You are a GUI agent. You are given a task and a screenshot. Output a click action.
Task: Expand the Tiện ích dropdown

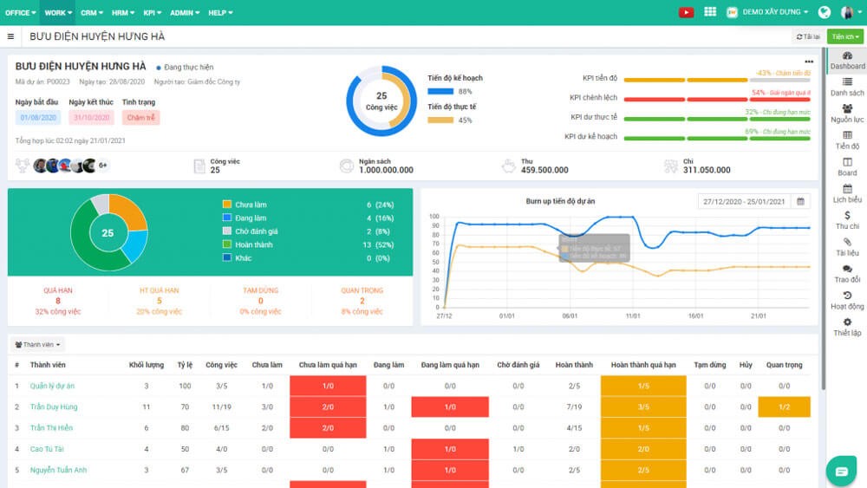[x=844, y=36]
